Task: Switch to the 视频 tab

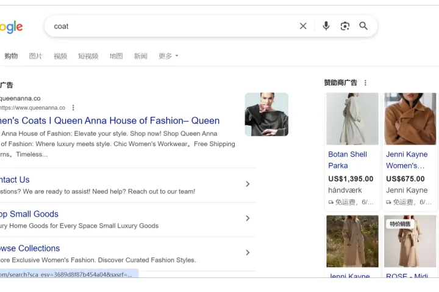Action: [x=60, y=56]
